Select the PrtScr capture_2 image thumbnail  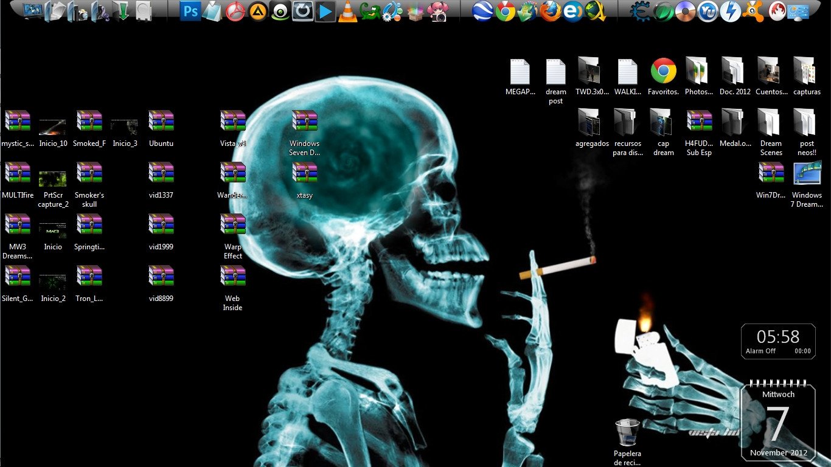tap(53, 189)
